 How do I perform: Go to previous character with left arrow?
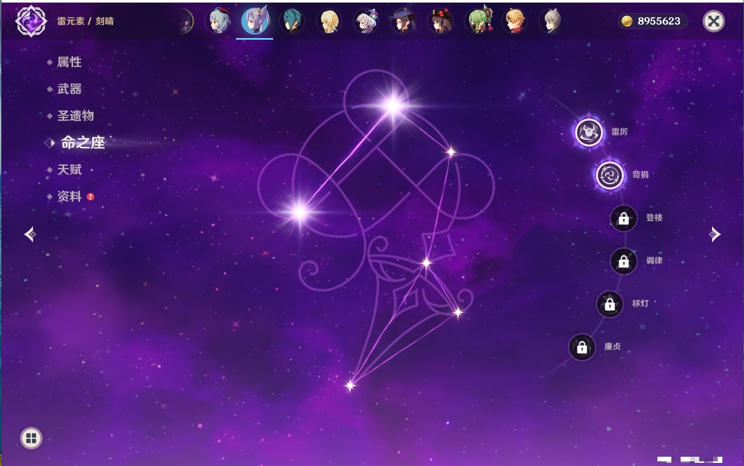[x=30, y=234]
